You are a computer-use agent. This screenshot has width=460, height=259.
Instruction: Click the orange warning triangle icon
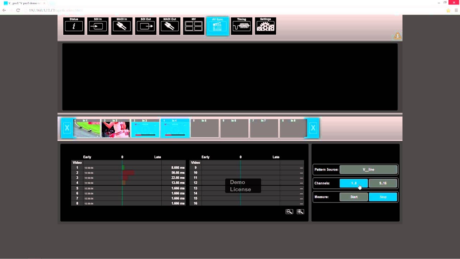[x=397, y=36]
